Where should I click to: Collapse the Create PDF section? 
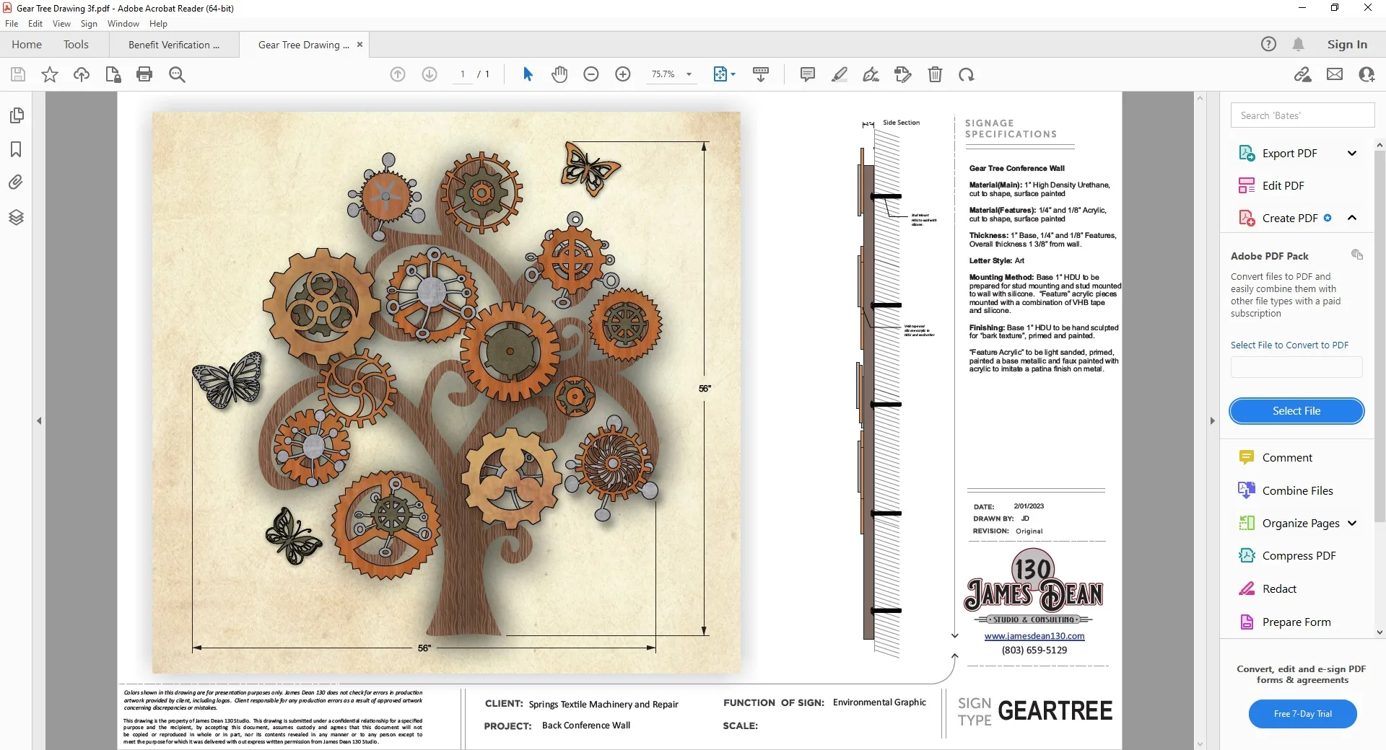click(x=1351, y=218)
